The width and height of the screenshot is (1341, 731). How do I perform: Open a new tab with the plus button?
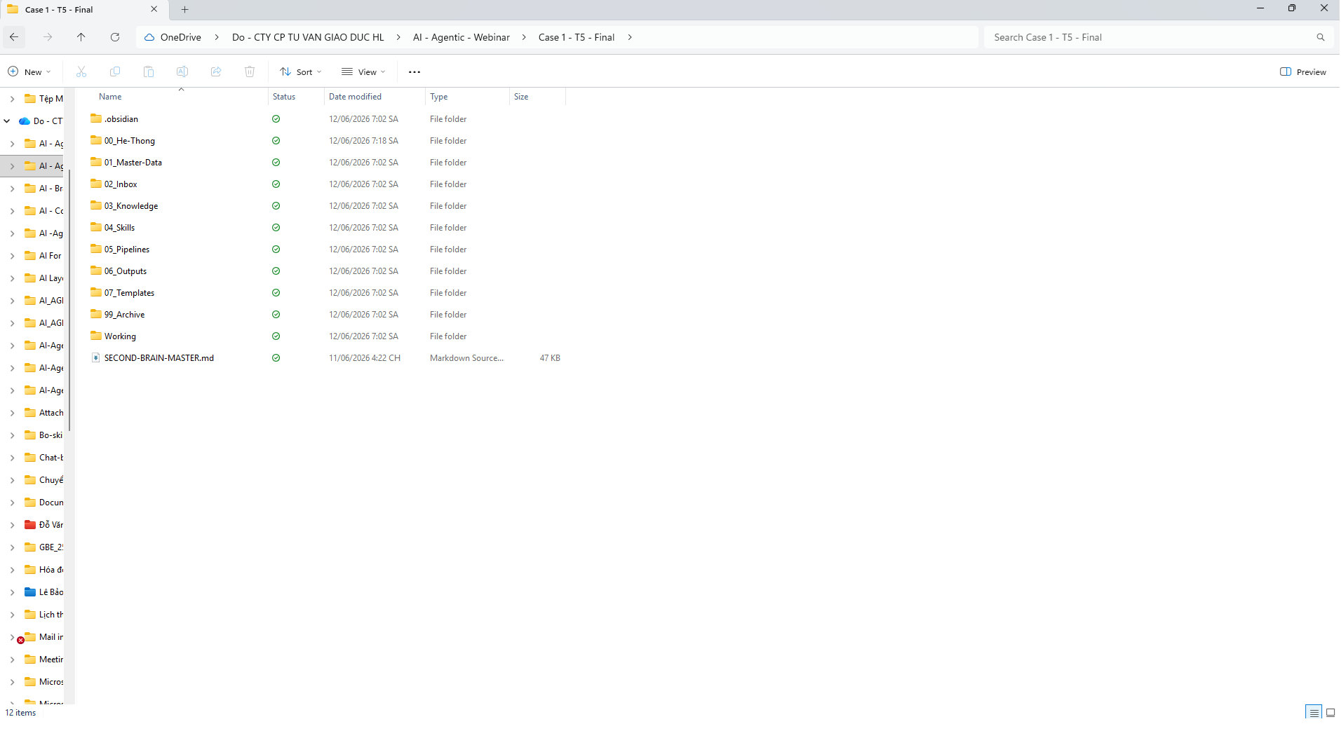click(x=185, y=9)
